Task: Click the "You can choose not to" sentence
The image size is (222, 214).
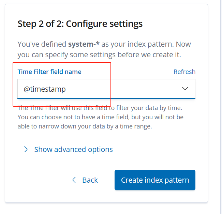Action: point(100,117)
